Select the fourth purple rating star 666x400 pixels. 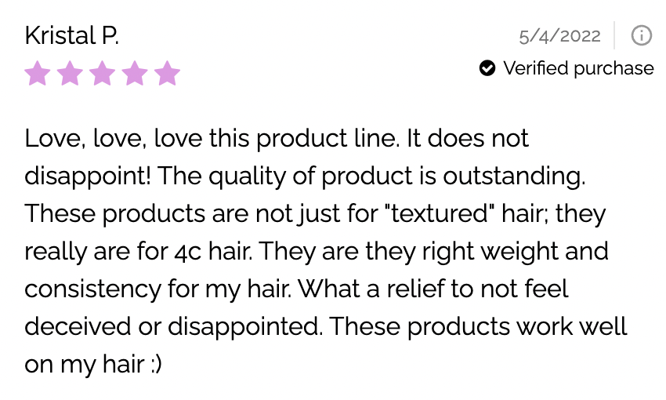135,75
